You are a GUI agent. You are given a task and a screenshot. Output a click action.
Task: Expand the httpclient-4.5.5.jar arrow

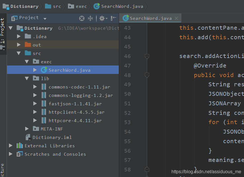(x=35, y=112)
